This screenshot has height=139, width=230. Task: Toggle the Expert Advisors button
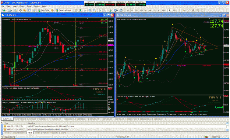[x=63, y=10]
